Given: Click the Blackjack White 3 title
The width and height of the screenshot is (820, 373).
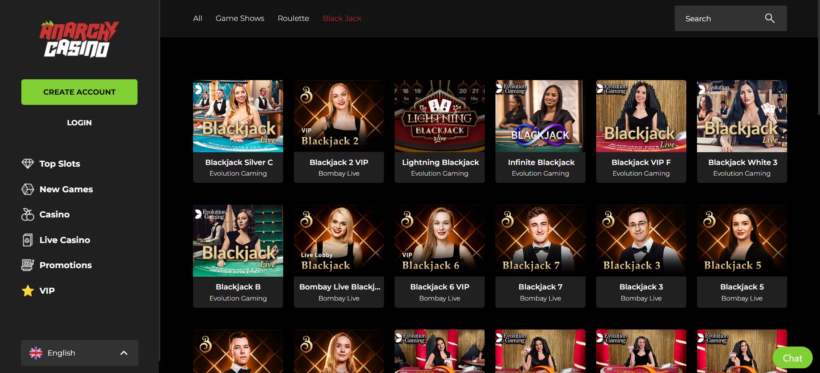Looking at the screenshot, I should pyautogui.click(x=743, y=162).
